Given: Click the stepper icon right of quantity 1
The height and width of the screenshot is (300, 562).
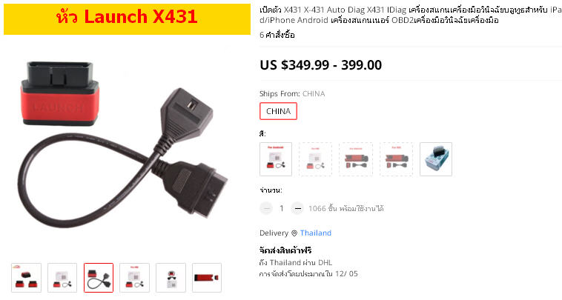Looking at the screenshot, I should pyautogui.click(x=297, y=208).
